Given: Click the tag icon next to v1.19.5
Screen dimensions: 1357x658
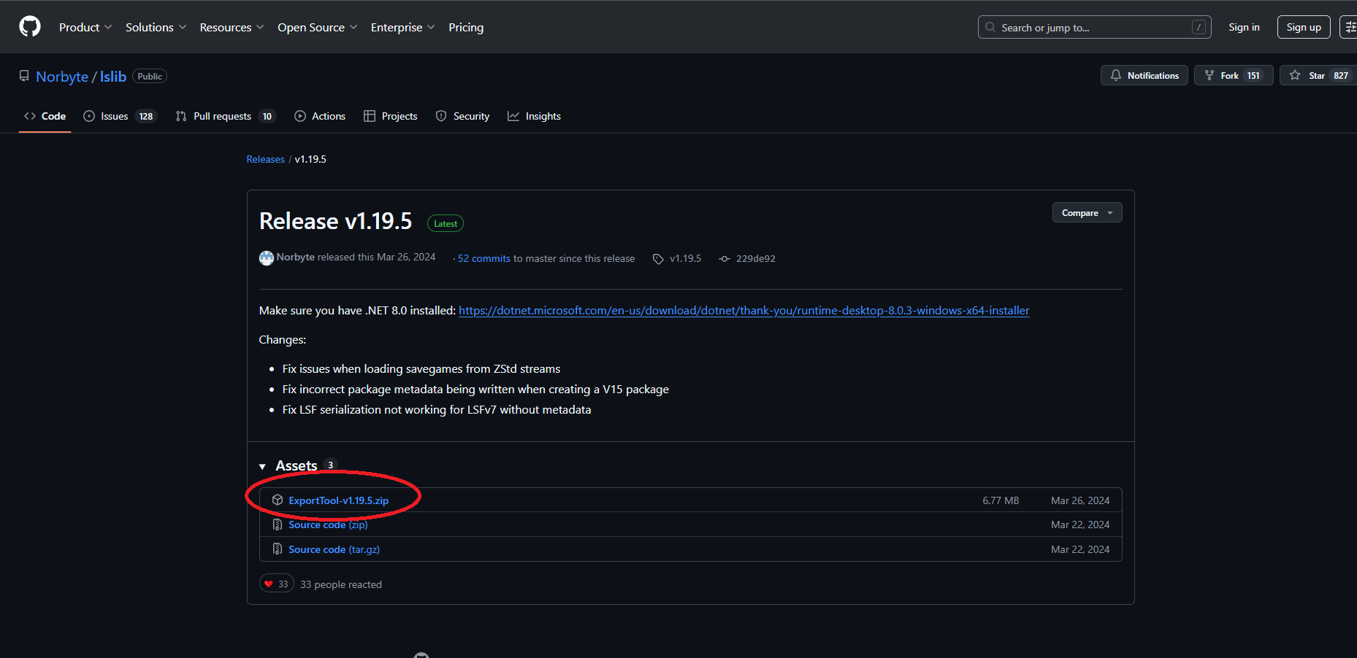Looking at the screenshot, I should click(658, 259).
